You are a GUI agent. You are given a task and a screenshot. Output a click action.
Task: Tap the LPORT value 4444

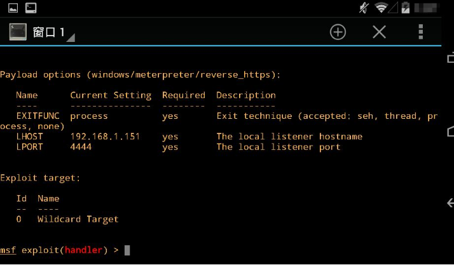pyautogui.click(x=81, y=147)
